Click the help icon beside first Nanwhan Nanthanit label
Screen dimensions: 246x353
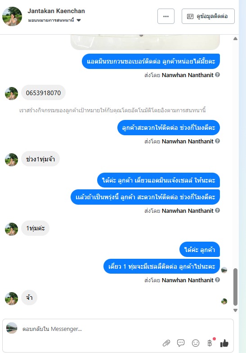click(217, 75)
